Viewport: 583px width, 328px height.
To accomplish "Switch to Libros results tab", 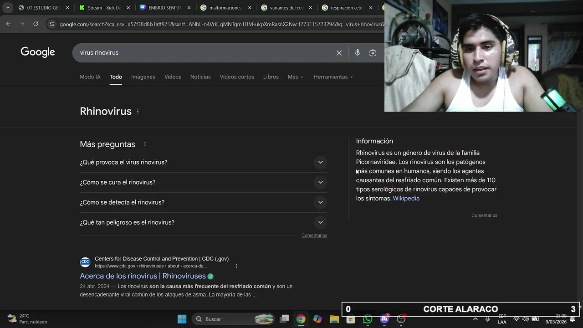I will (271, 77).
